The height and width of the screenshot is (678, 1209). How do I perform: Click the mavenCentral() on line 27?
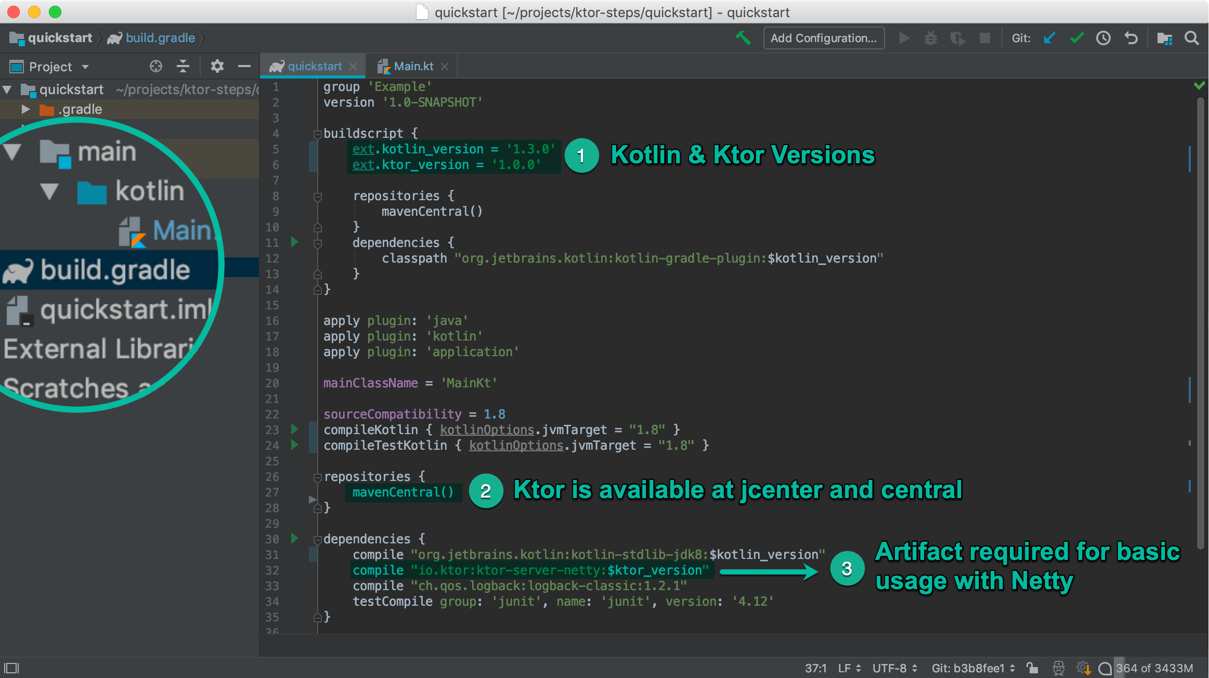point(403,492)
